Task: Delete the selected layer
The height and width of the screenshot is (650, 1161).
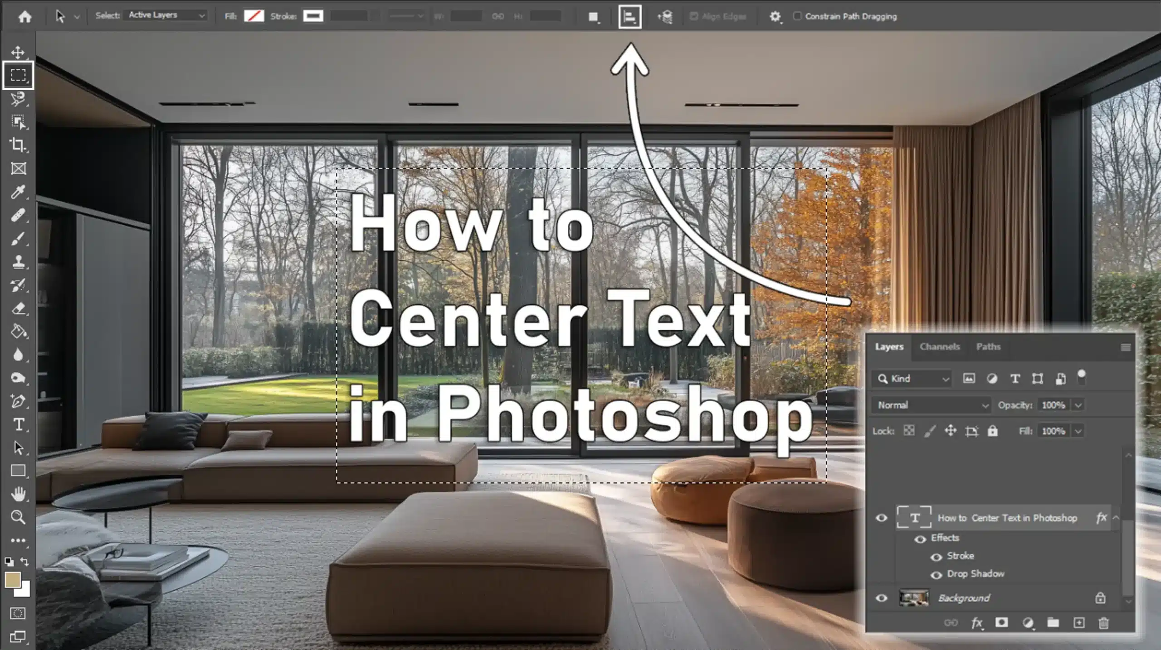Action: tap(1104, 623)
